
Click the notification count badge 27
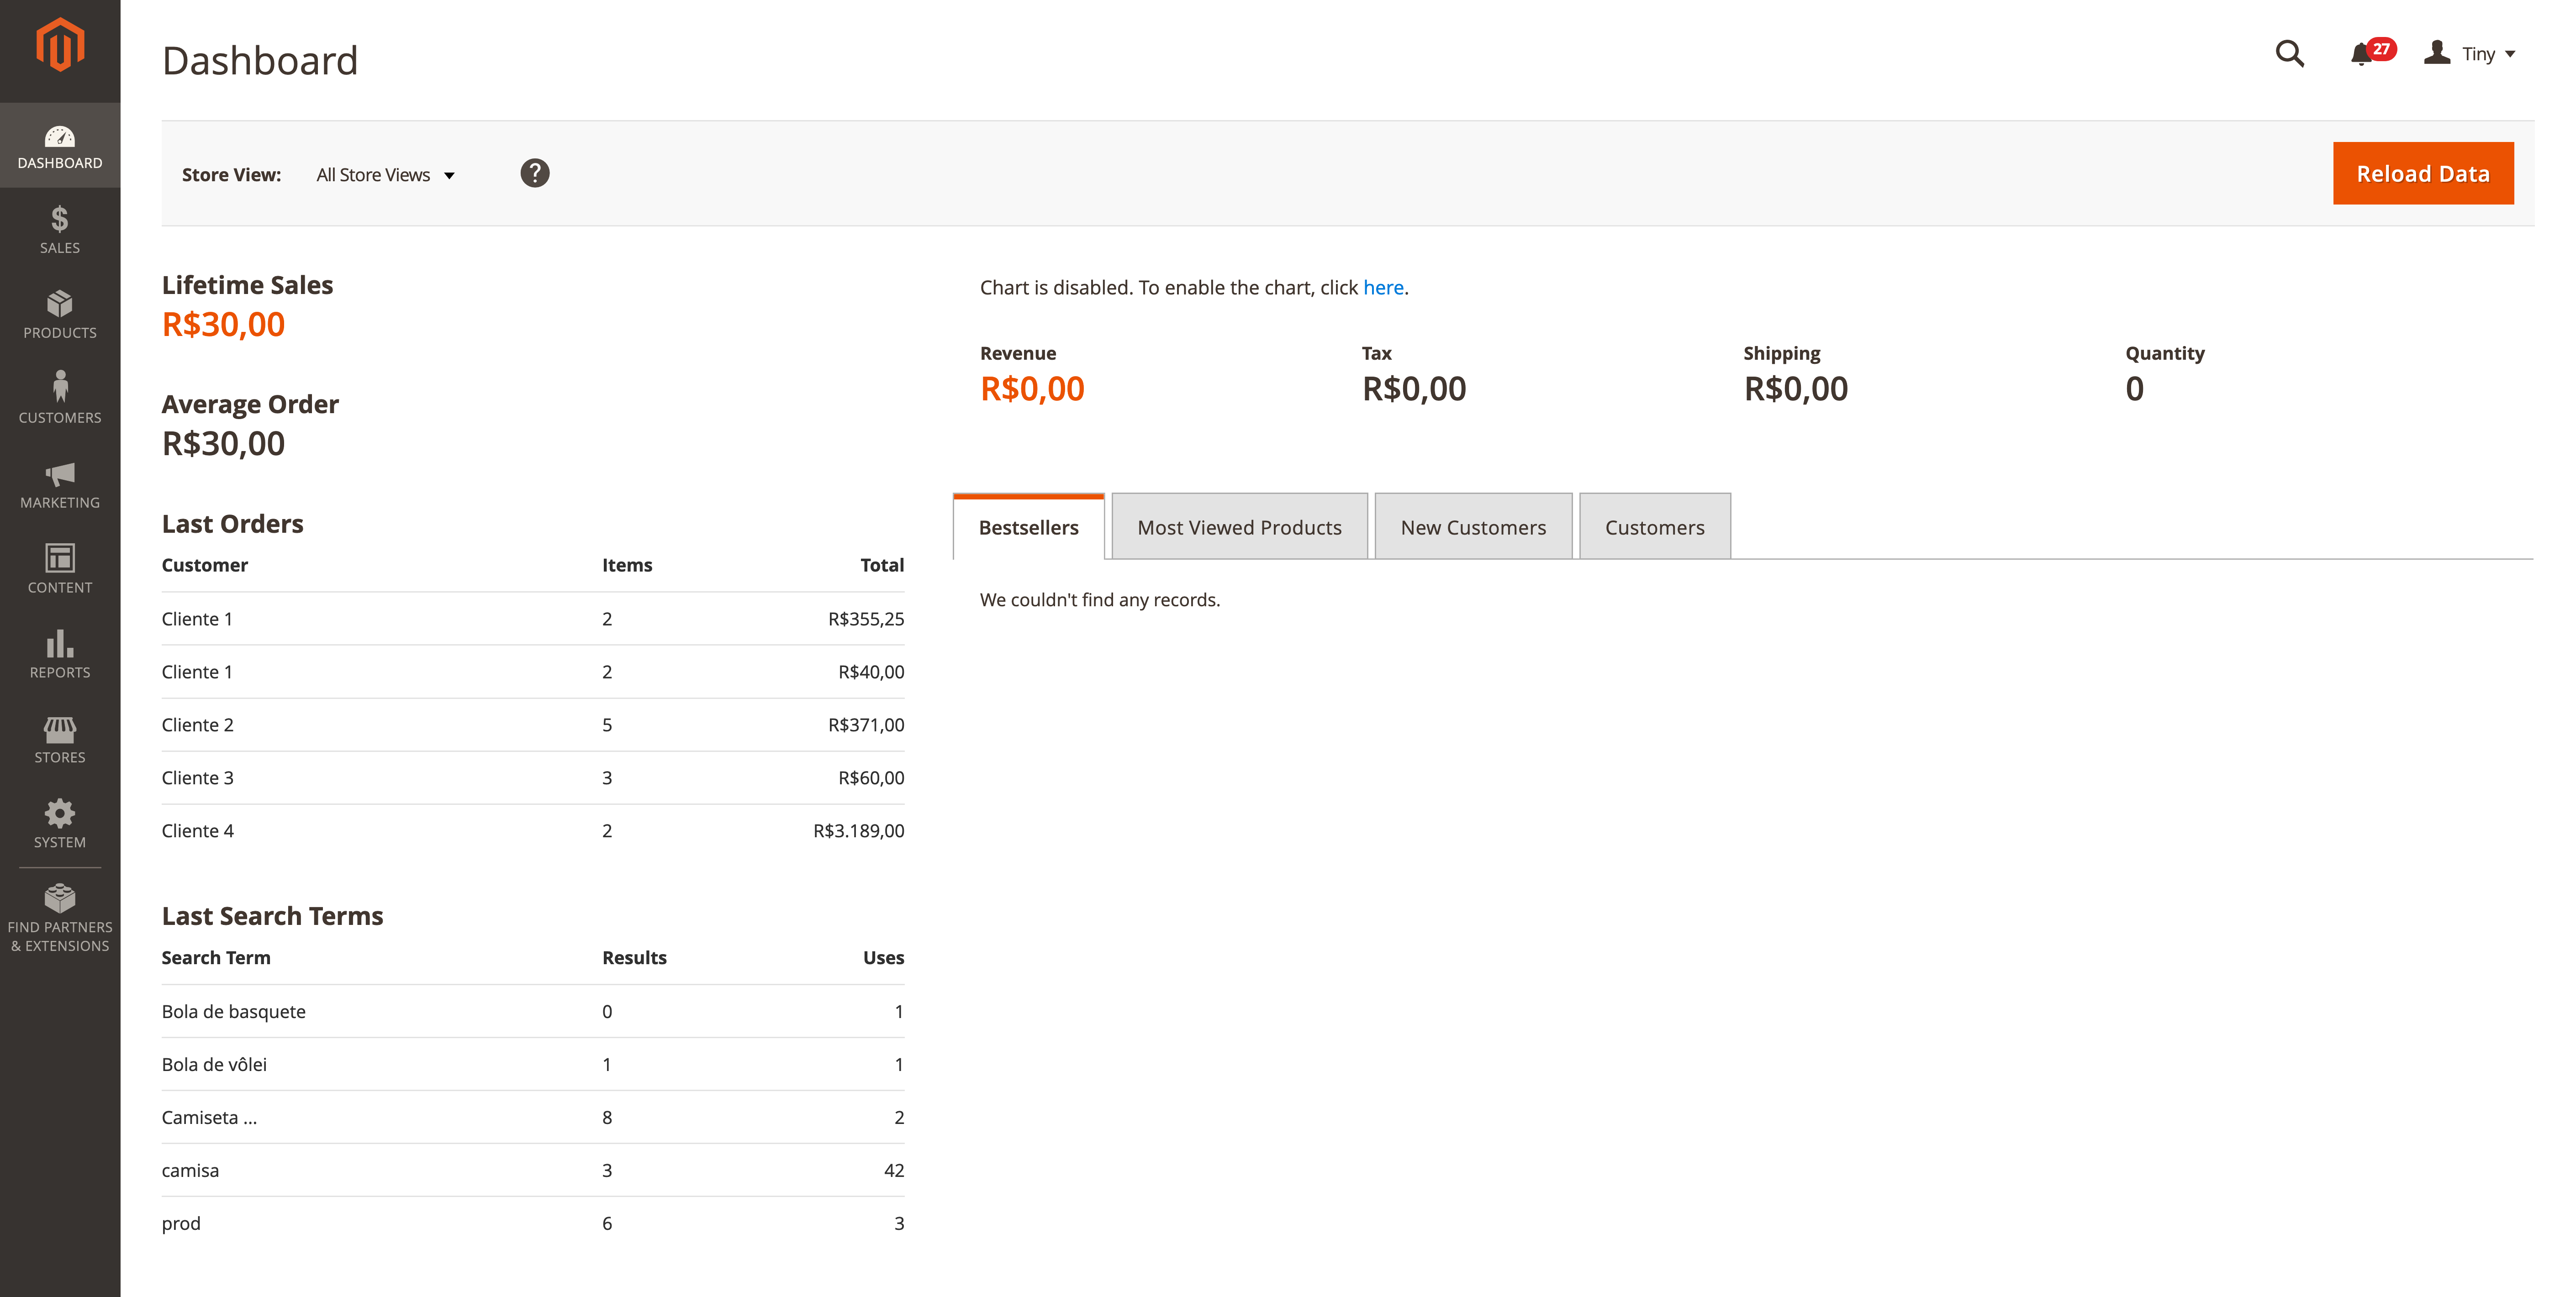2381,49
